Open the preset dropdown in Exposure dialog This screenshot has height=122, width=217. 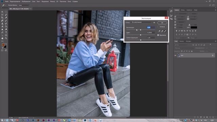click(x=142, y=22)
